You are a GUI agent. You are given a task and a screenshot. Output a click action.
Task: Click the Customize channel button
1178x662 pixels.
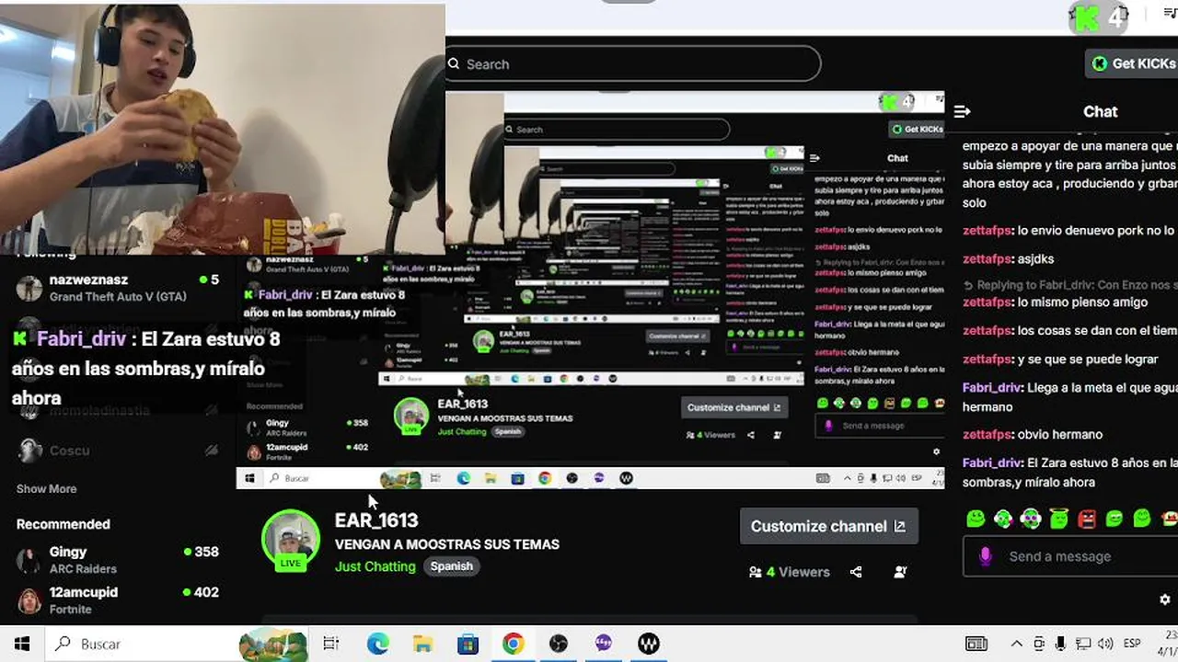828,527
